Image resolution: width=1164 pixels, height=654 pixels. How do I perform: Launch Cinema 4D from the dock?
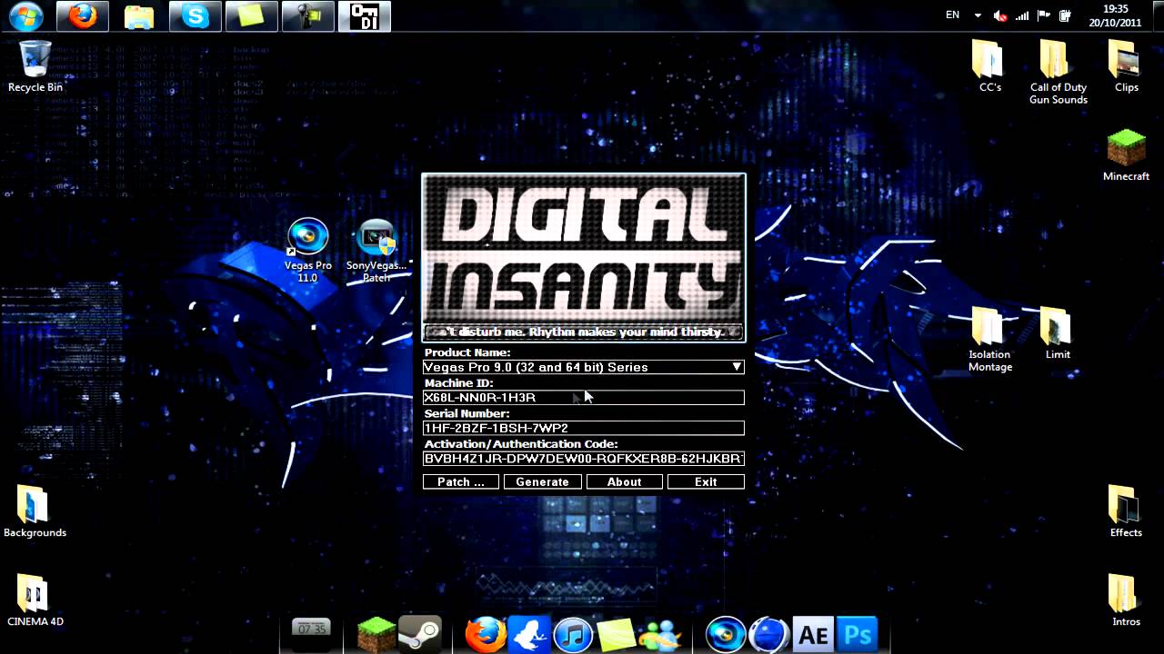pyautogui.click(x=769, y=634)
